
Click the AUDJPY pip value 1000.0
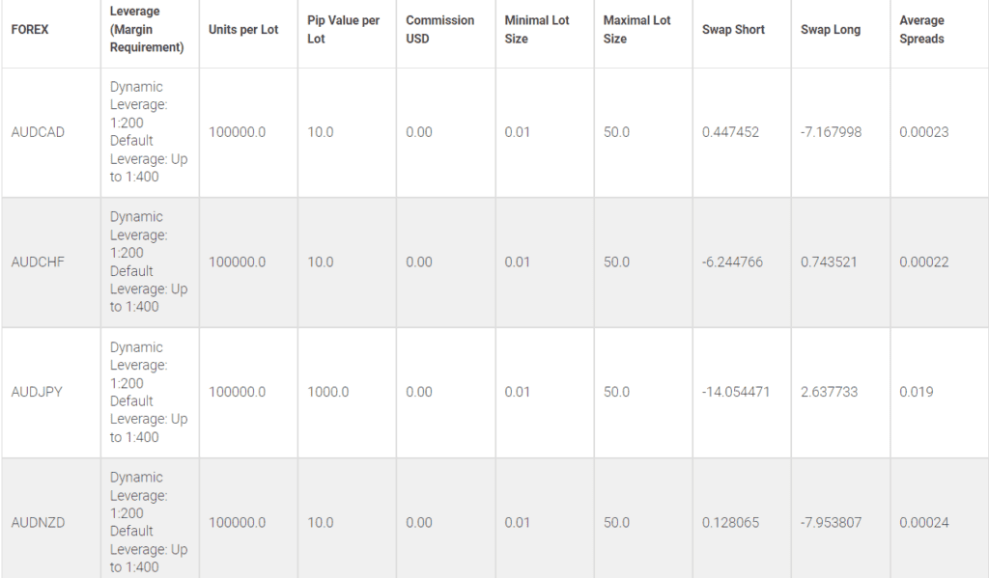pyautogui.click(x=328, y=393)
